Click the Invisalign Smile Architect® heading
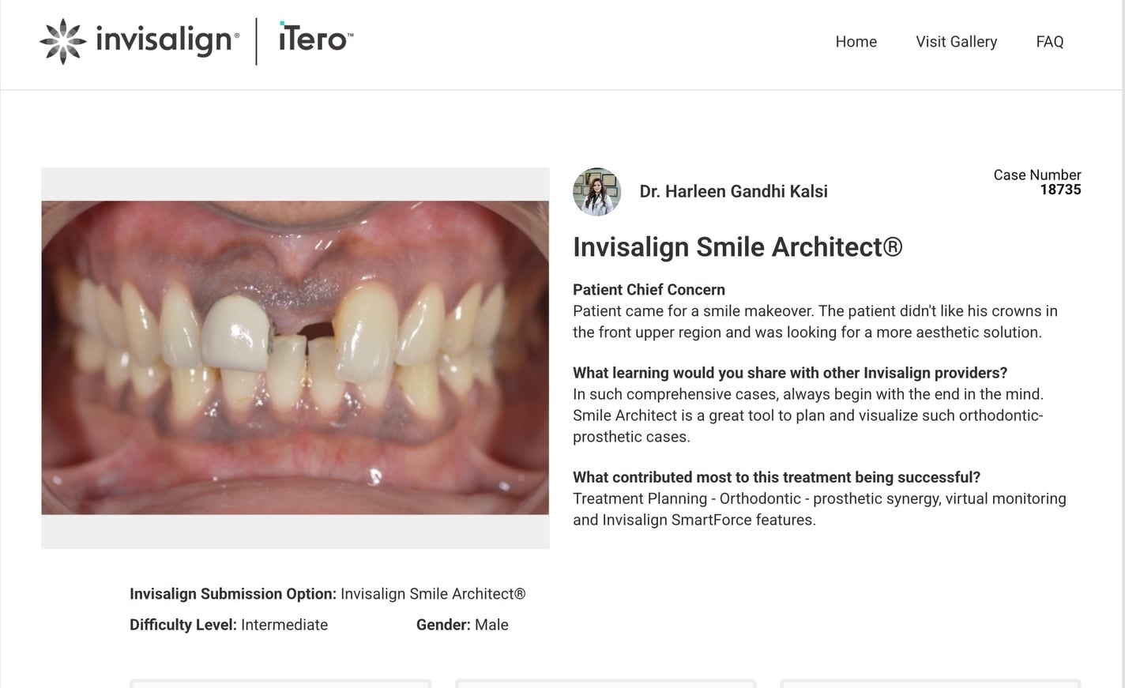1125x688 pixels. click(x=737, y=247)
